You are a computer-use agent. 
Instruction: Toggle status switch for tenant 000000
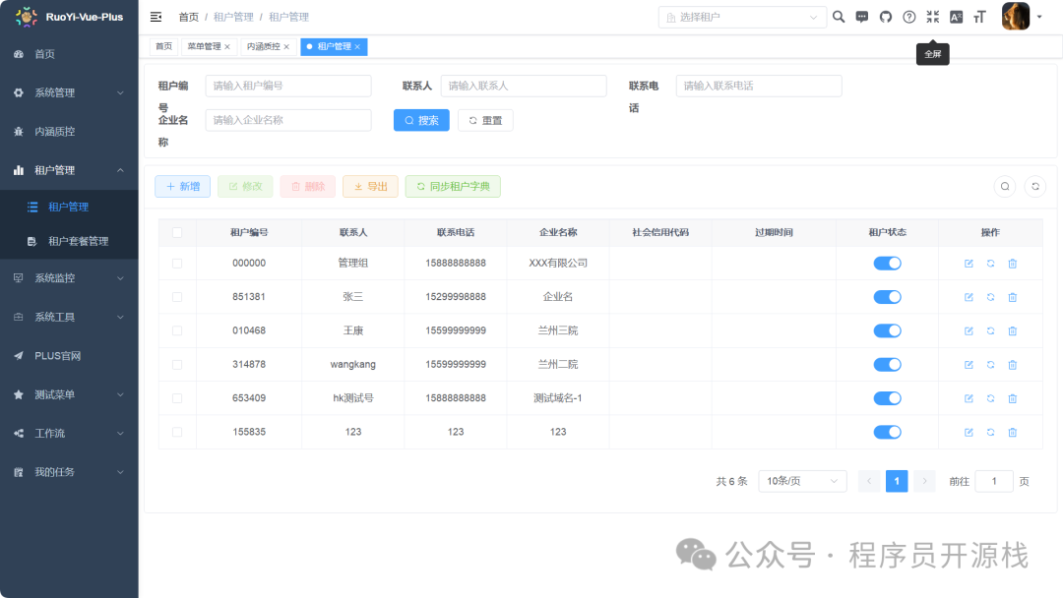(887, 264)
